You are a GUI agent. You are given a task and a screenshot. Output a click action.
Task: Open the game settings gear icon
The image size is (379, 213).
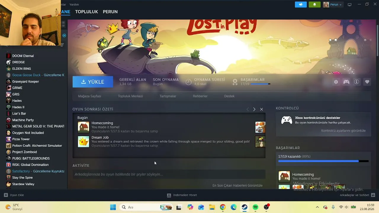point(336,82)
